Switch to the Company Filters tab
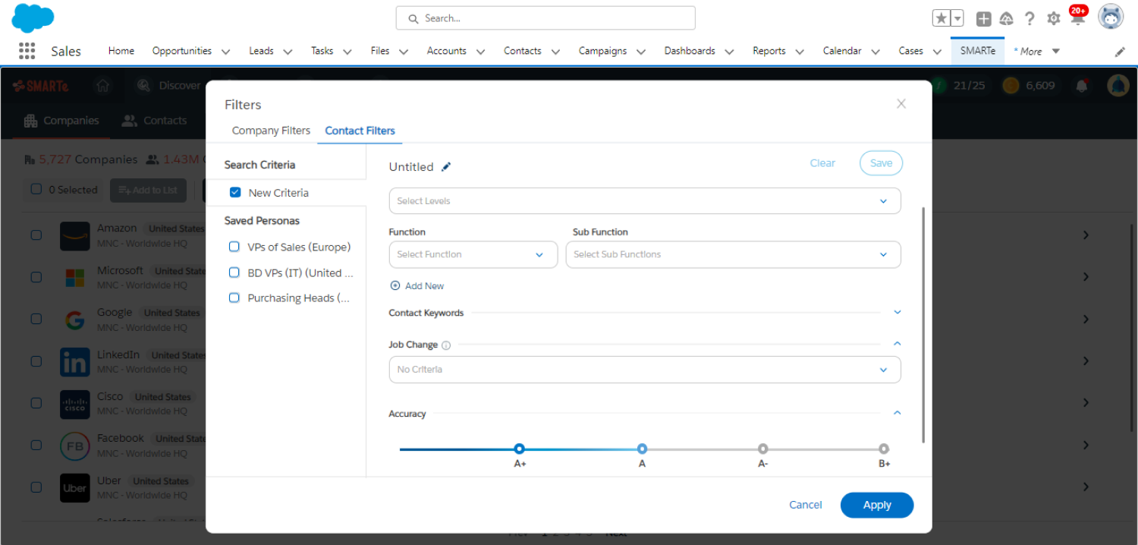The height and width of the screenshot is (545, 1138). click(x=271, y=131)
